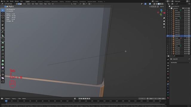Select the Annotate tool
Image resolution: width=191 pixels, height=107 pixels.
(3, 32)
